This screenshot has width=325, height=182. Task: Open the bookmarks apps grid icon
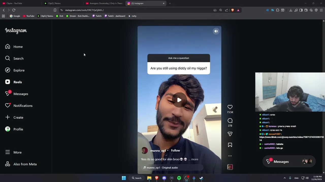(3, 16)
